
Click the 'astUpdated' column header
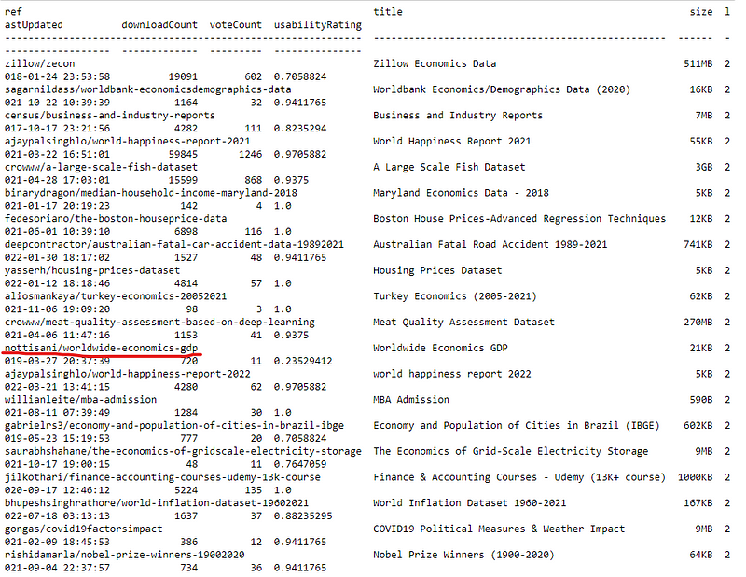pyautogui.click(x=34, y=25)
